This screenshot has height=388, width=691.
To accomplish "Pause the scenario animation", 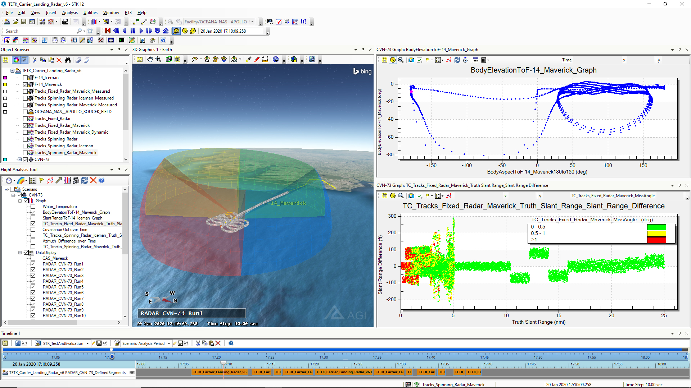I will [x=133, y=31].
